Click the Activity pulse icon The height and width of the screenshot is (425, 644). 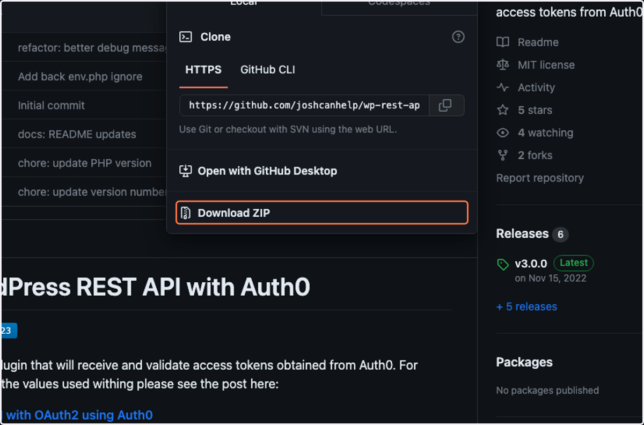(503, 87)
